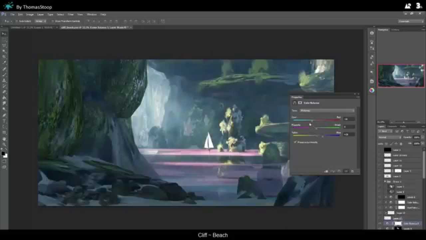This screenshot has width=426, height=240.
Task: Select the Eyedropper tool
Action: point(4,62)
